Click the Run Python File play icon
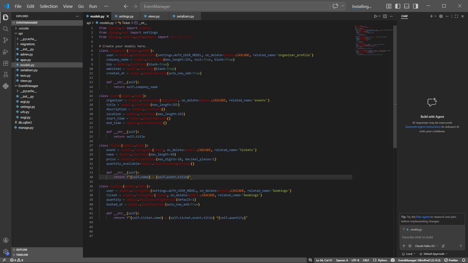468x263 pixels. pyautogui.click(x=376, y=16)
